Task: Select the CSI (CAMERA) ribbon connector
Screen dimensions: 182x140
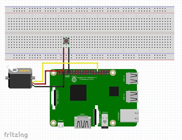Action: 96,116
